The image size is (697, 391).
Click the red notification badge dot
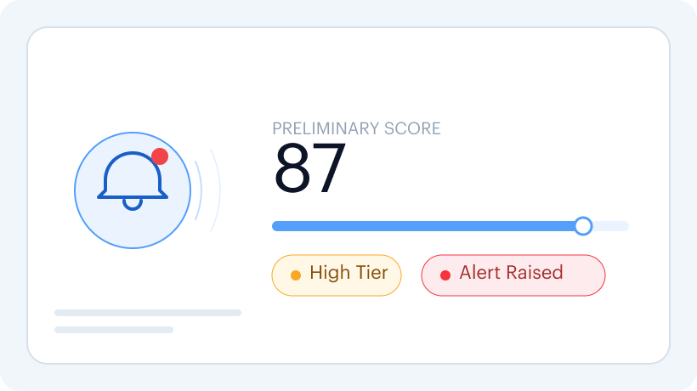pos(160,156)
